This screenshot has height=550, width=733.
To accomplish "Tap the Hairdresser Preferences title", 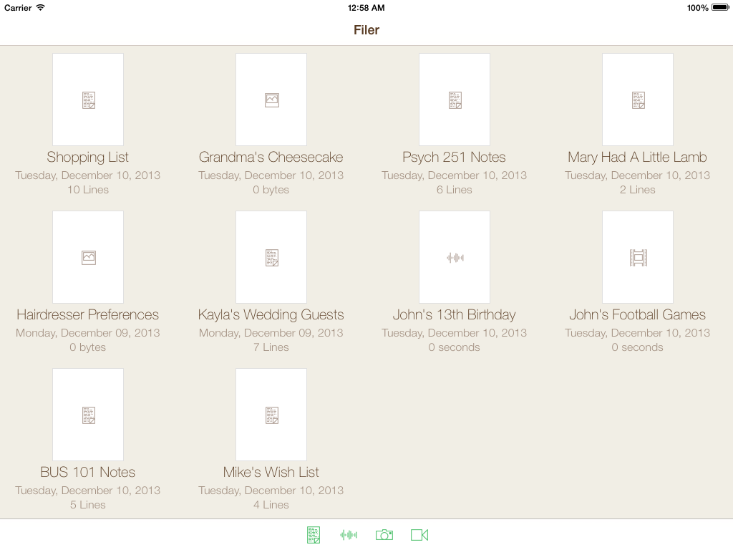I will [88, 315].
